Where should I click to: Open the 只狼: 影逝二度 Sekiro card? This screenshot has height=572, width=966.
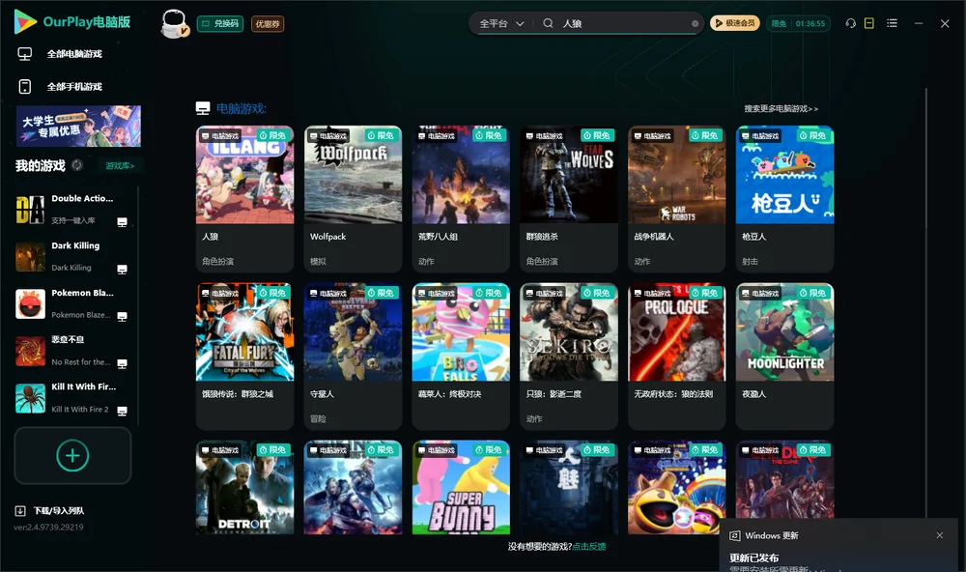569,356
